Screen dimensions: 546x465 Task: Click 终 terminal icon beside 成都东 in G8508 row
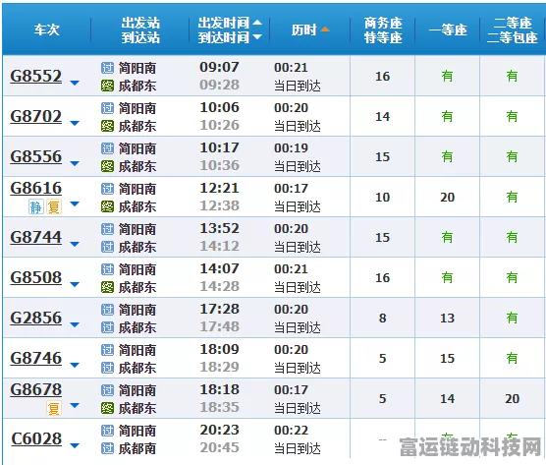coord(107,287)
